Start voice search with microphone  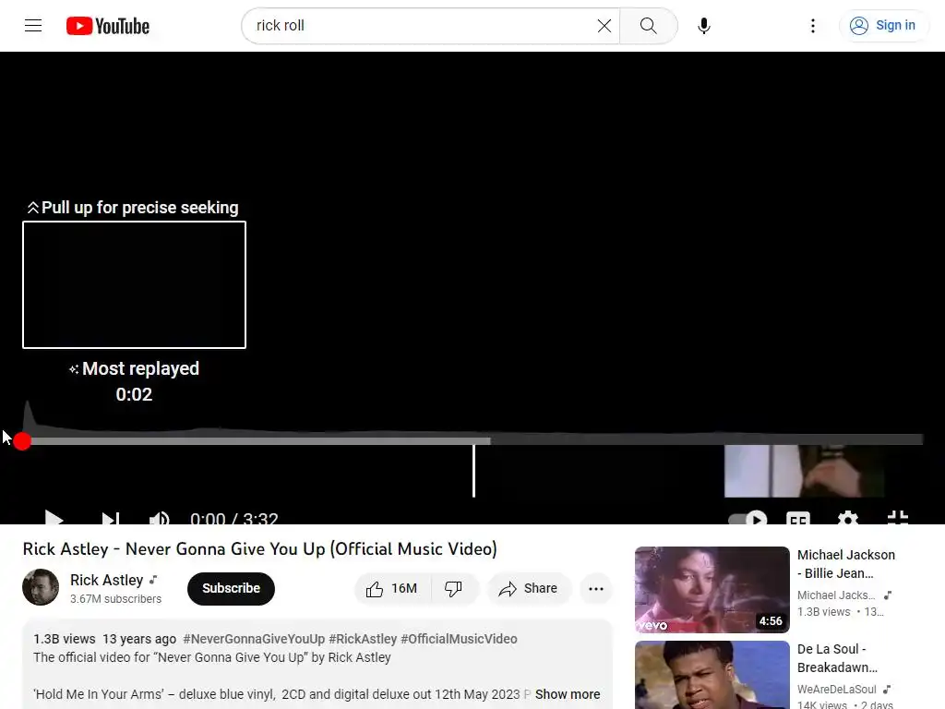(x=703, y=25)
